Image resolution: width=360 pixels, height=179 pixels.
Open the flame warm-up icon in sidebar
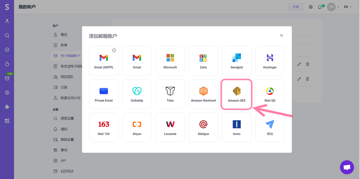pos(7,64)
